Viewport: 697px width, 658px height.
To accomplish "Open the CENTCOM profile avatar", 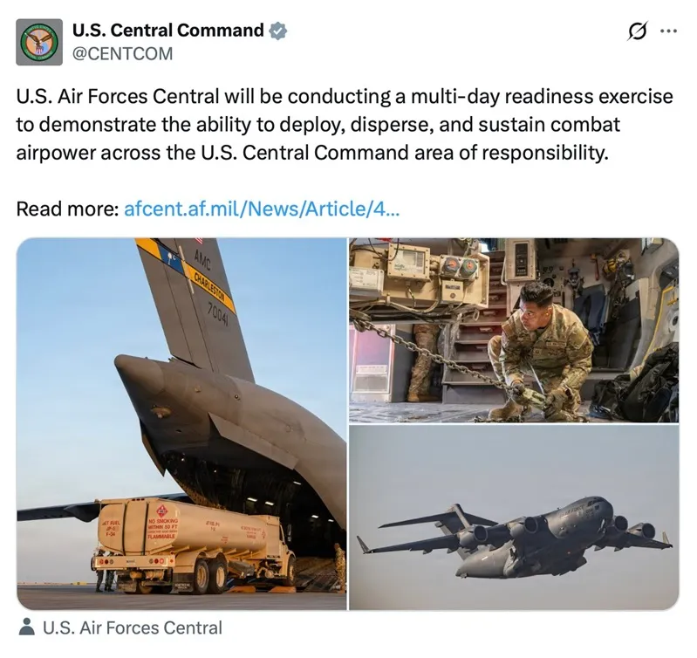I will pos(39,42).
